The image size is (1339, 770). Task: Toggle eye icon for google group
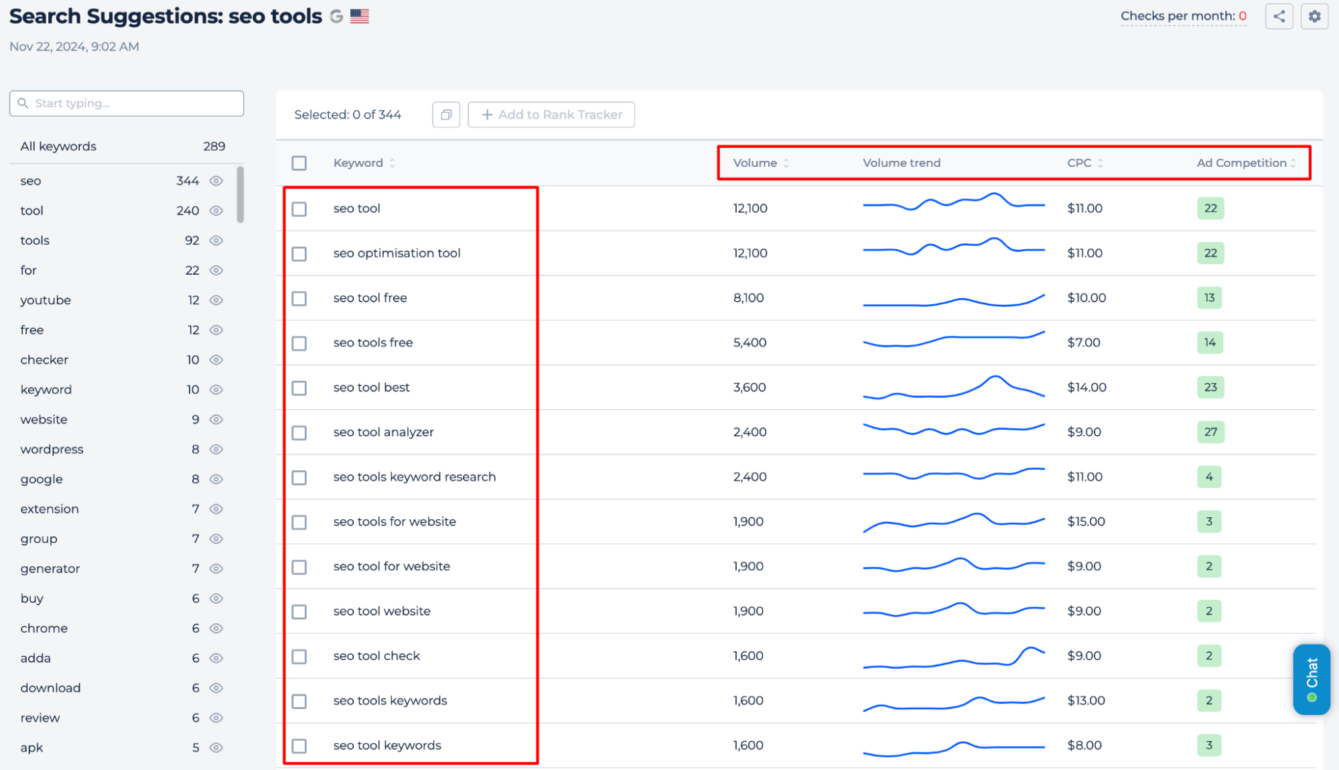pos(216,479)
